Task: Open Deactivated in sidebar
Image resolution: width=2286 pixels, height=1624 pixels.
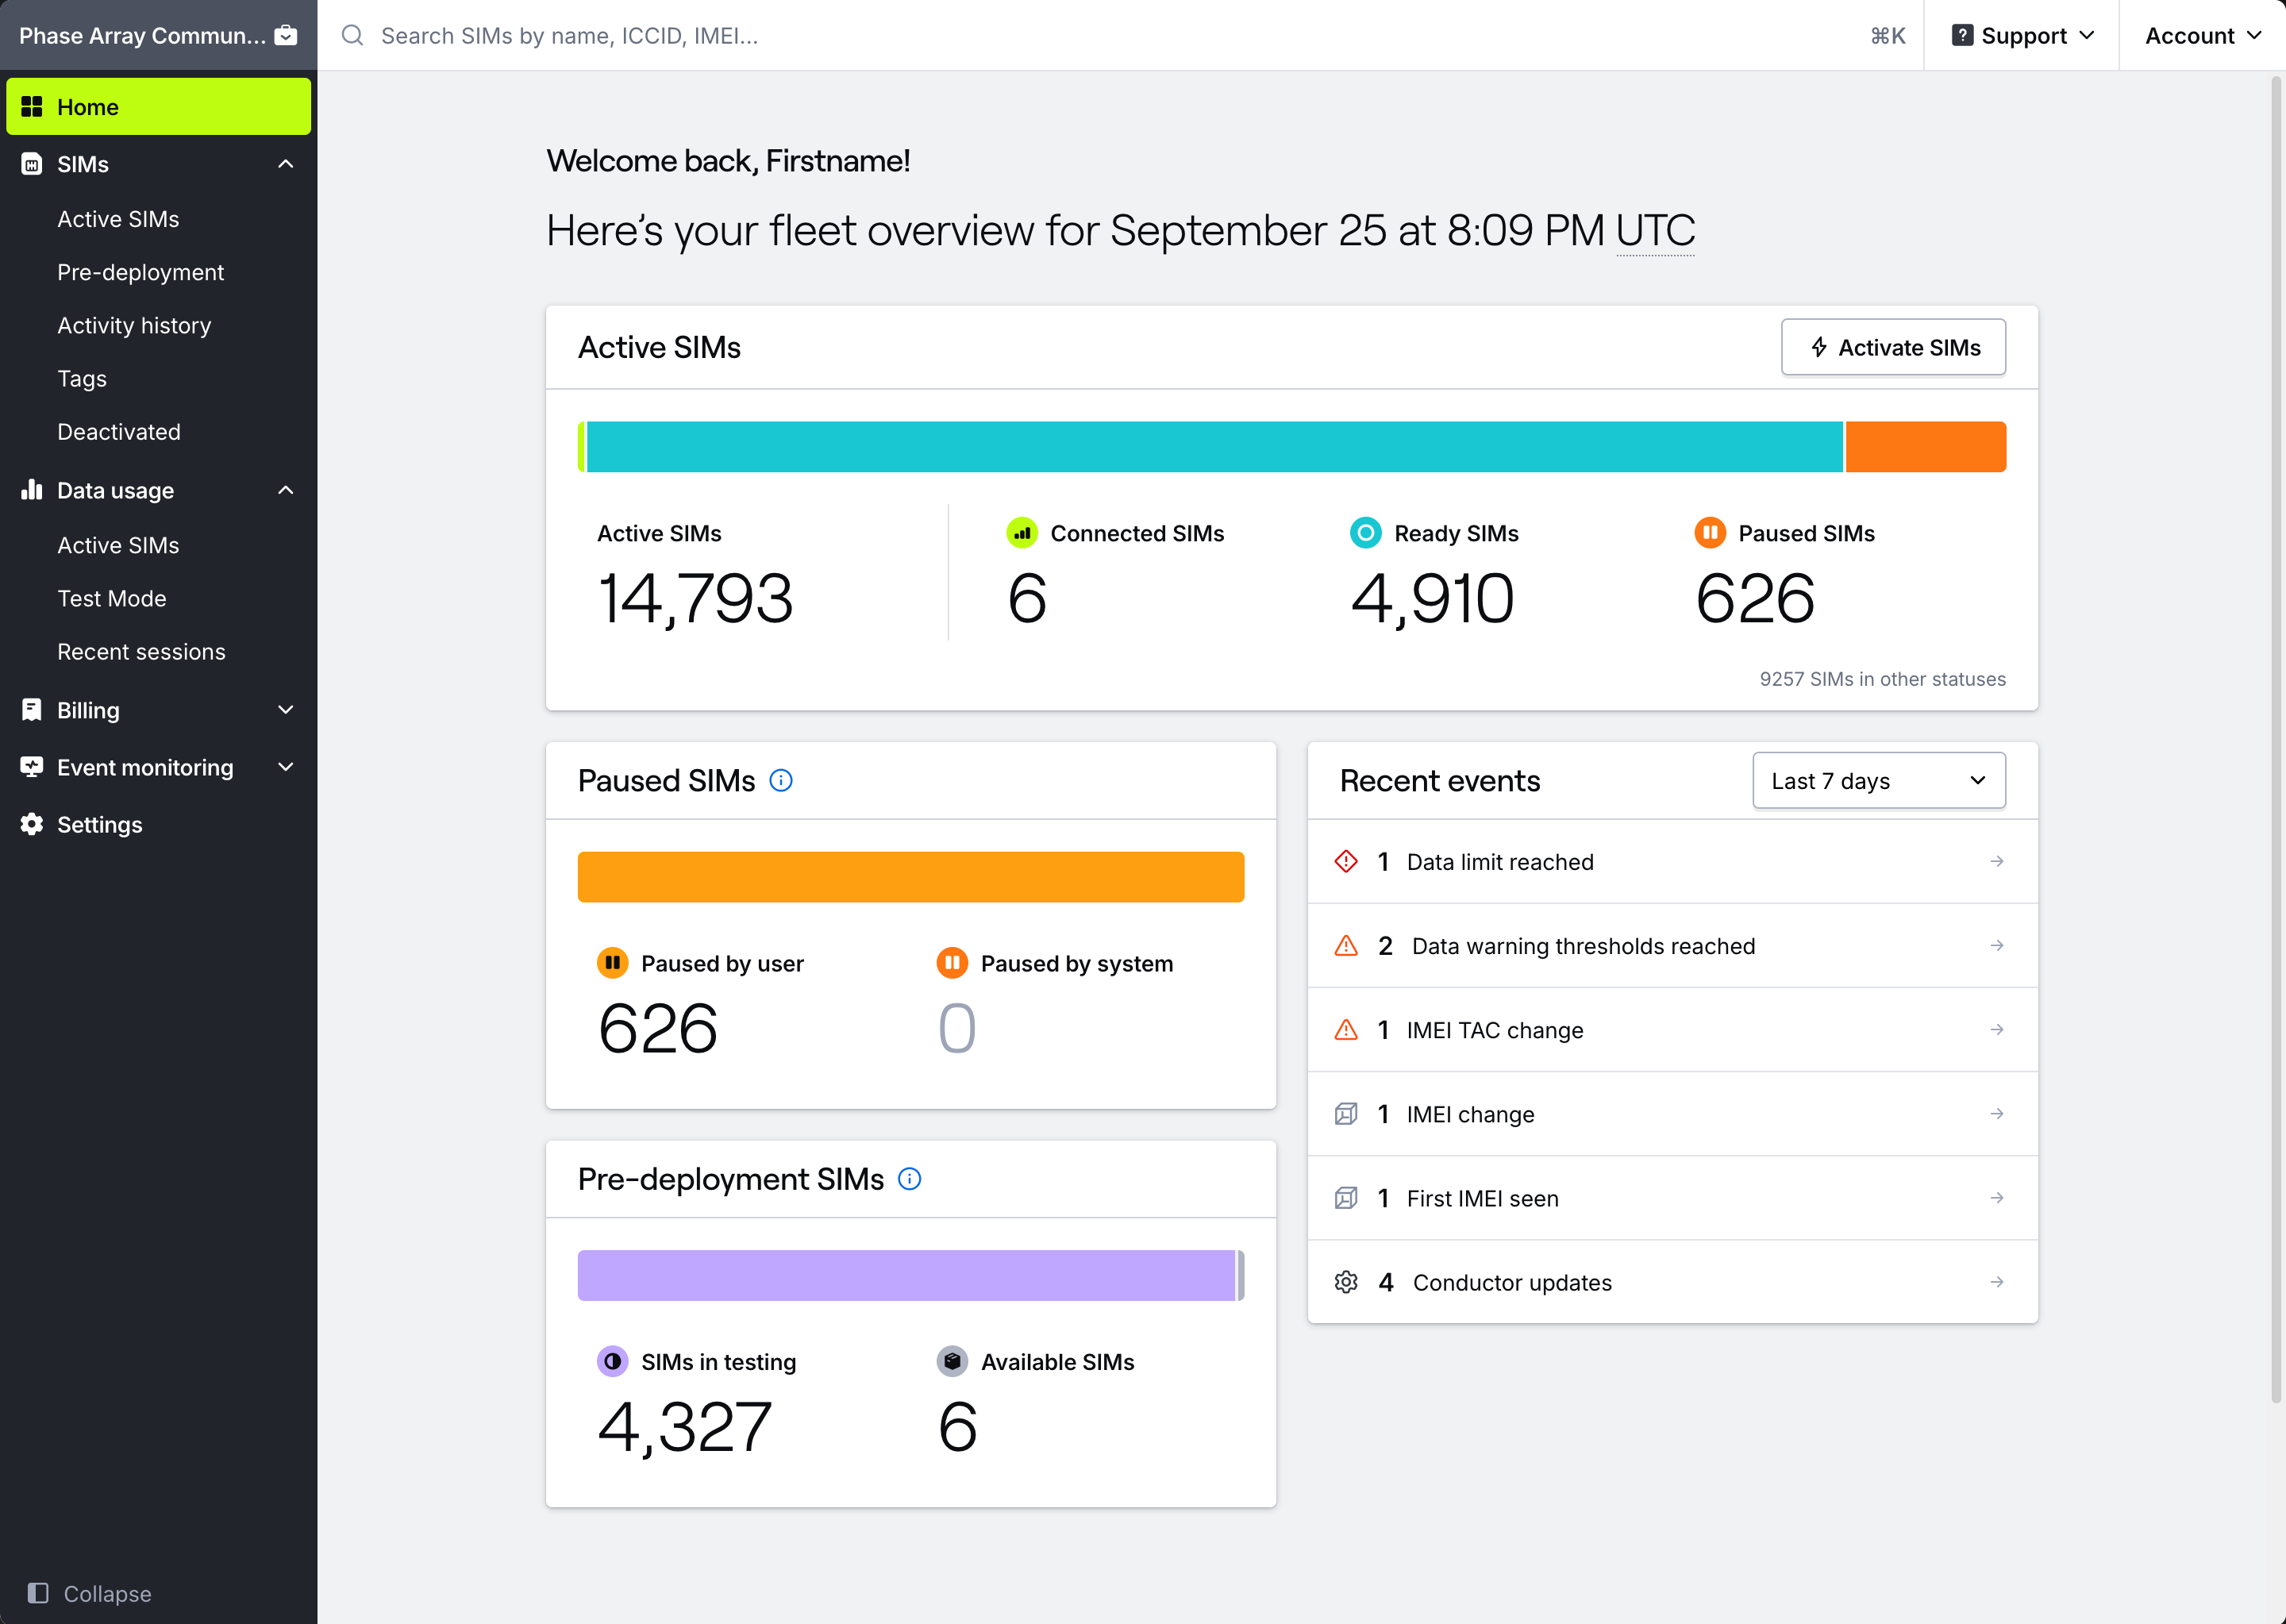Action: pyautogui.click(x=119, y=432)
